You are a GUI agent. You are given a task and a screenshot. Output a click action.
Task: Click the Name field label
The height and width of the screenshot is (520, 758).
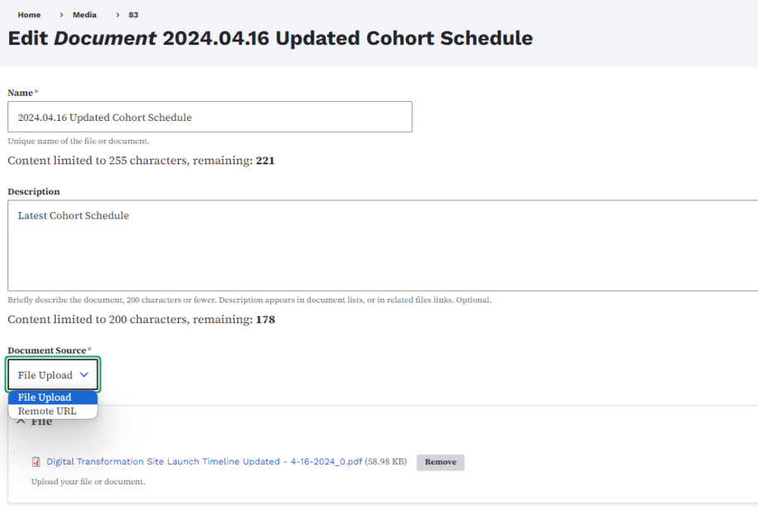point(21,93)
